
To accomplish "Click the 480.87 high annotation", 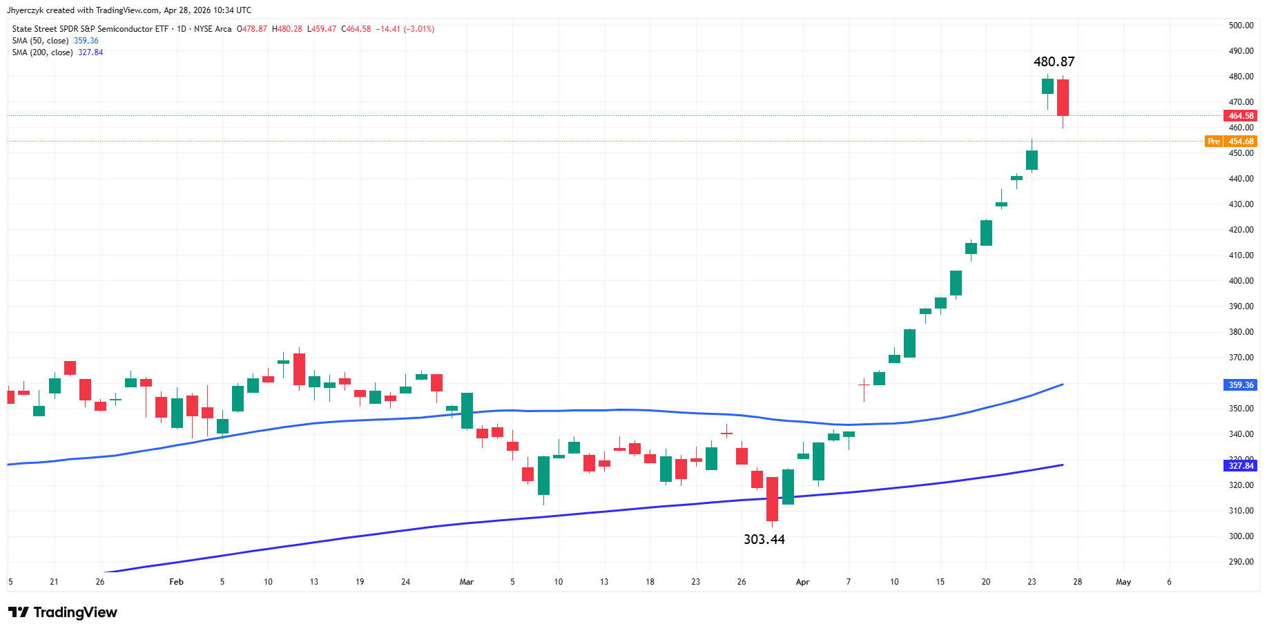I will click(1054, 62).
